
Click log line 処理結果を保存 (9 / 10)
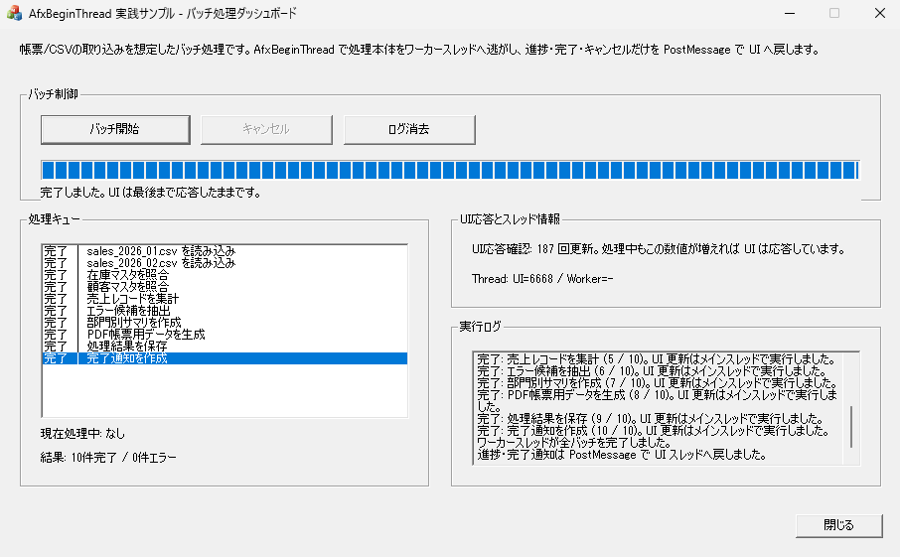[650, 419]
